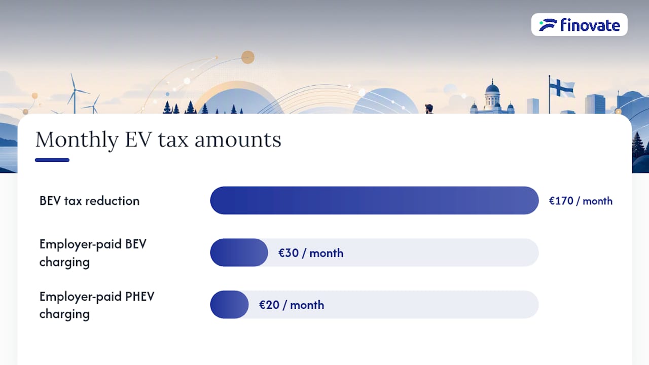Screen dimensions: 649x365
Task: Click the filled part of PHEV charging bar
Action: (x=229, y=305)
